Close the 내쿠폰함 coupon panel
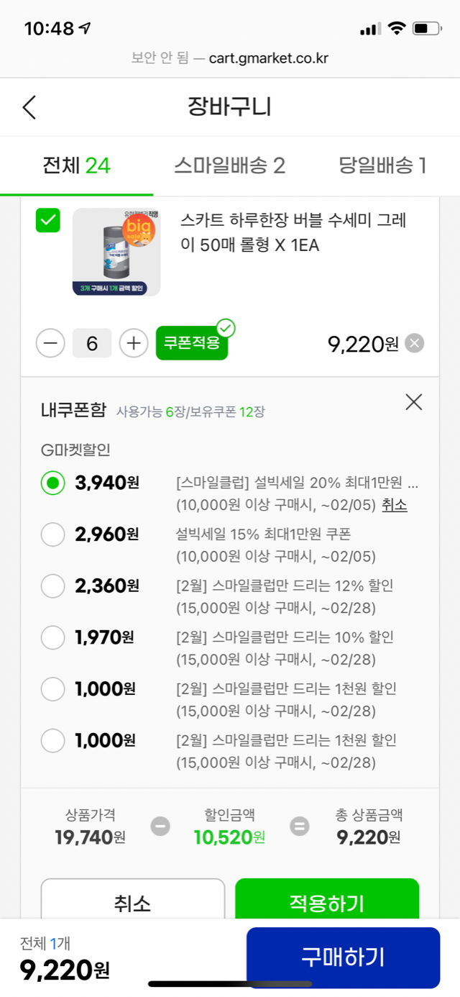The width and height of the screenshot is (460, 997). tap(414, 402)
